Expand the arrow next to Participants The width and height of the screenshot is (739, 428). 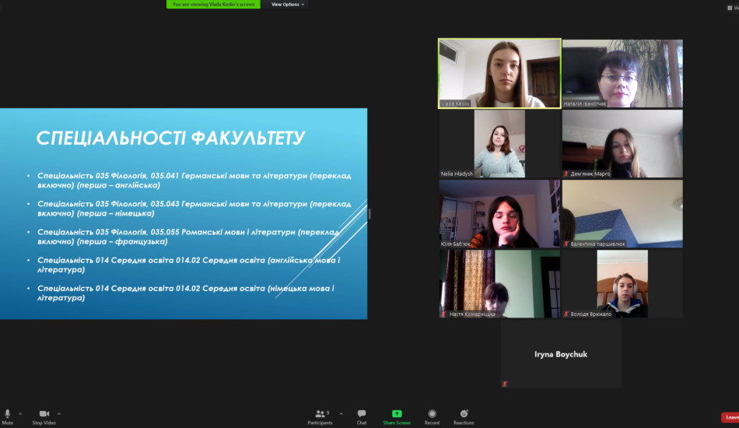(x=341, y=413)
